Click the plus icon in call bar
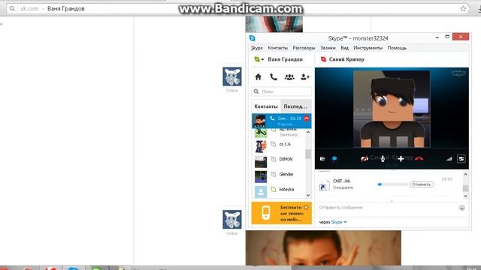Viewport: 481px width, 270px height. (x=401, y=158)
